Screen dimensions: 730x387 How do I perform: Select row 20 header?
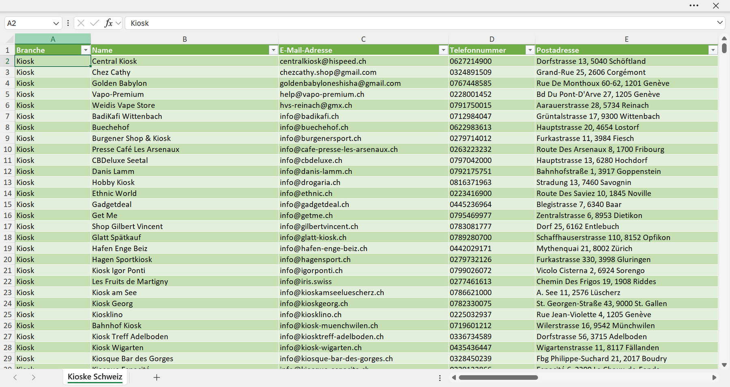[x=7, y=259]
